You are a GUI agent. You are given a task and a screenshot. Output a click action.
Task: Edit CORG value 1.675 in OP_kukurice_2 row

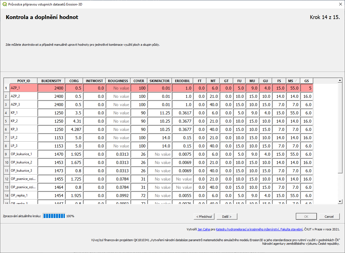click(74, 162)
